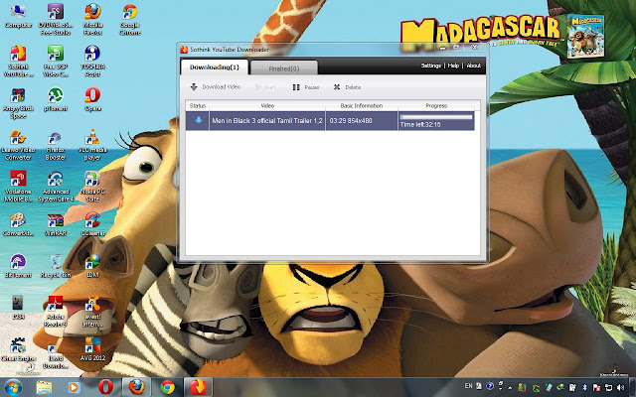Select the Men in Black 3 trailer row
This screenshot has height=397, width=636.
point(330,121)
